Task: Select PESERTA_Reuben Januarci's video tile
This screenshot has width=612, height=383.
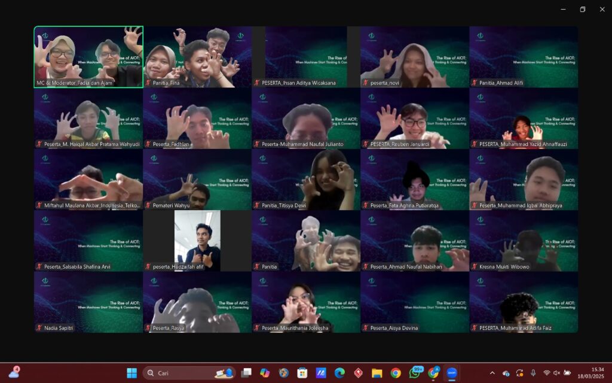Action: coord(414,118)
